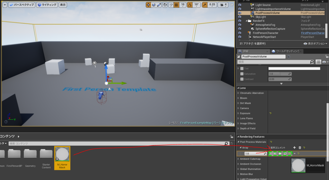Click the array element weight 1.0 field
The width and height of the screenshot is (329, 180).
(x=255, y=154)
